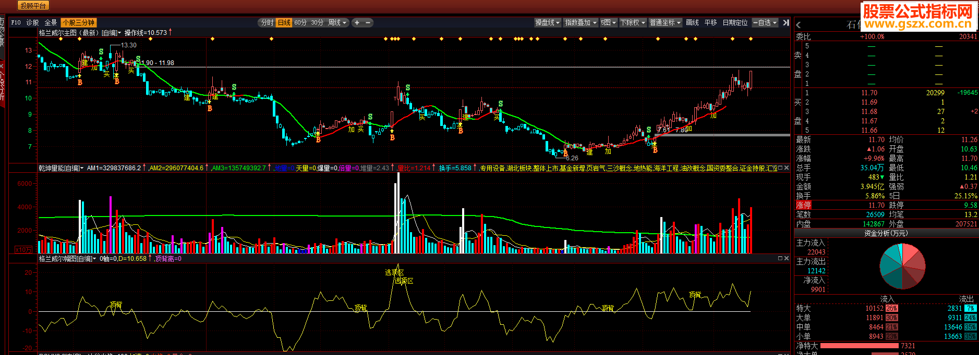Click the 画线 drawing tool button
979x355 pixels.
point(693,22)
